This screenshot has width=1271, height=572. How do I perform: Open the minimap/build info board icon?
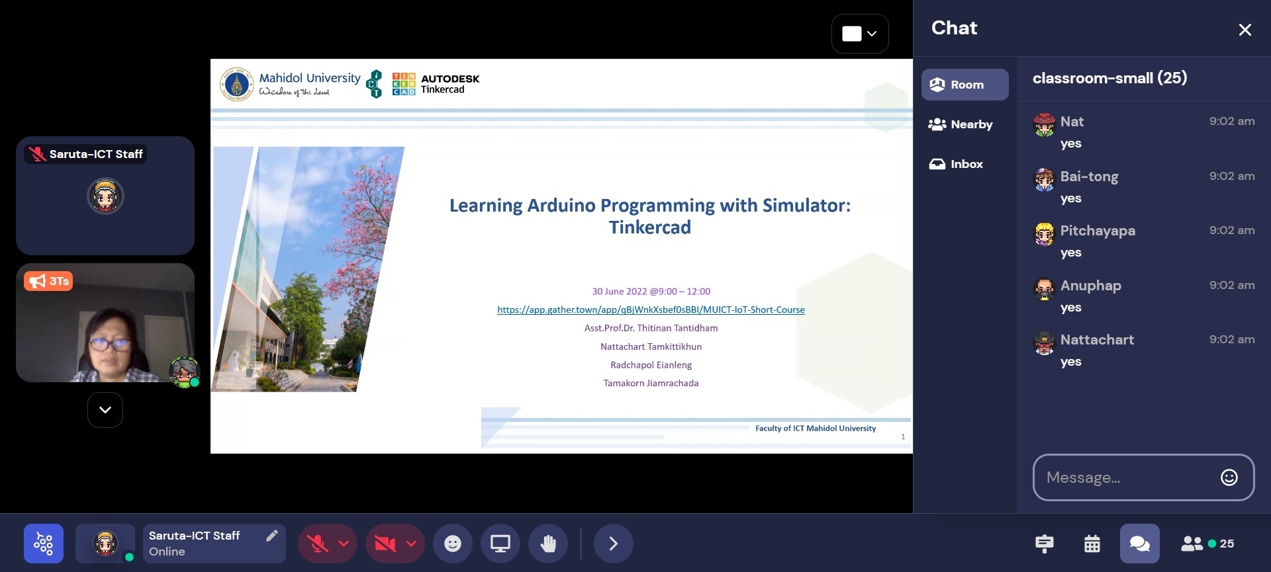click(x=1044, y=544)
